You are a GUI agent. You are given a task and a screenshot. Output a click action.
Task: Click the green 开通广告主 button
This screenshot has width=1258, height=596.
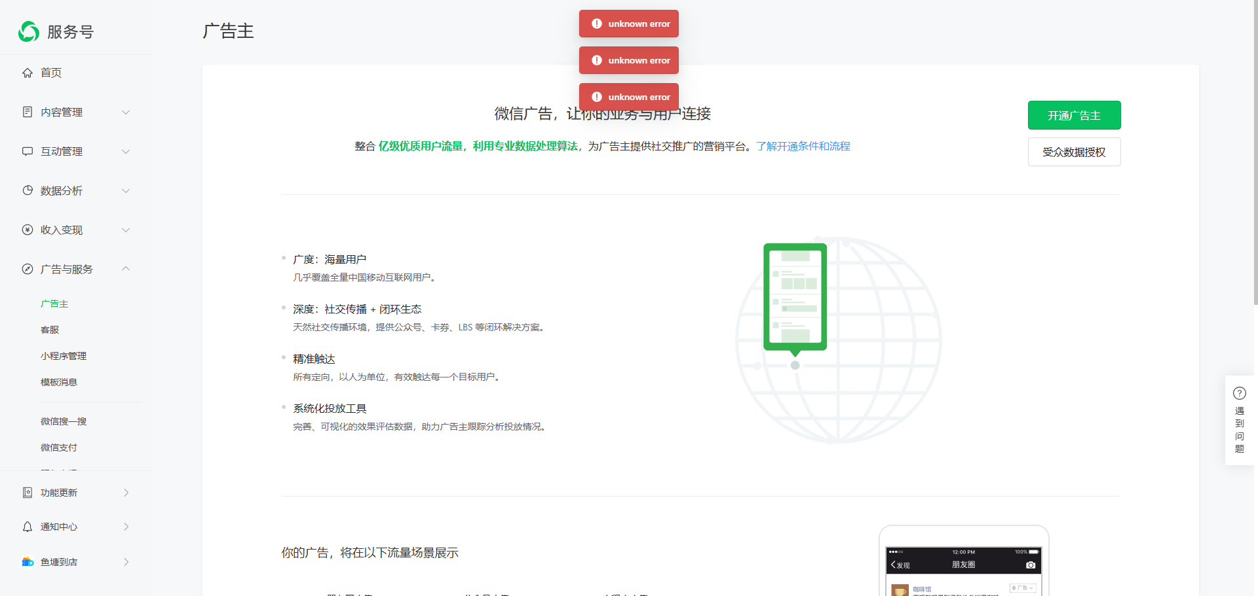pos(1074,115)
